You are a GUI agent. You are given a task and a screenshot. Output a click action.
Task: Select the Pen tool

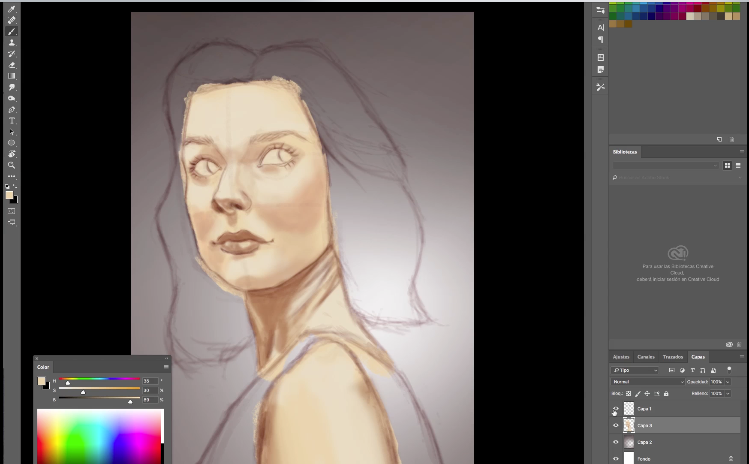(x=12, y=110)
